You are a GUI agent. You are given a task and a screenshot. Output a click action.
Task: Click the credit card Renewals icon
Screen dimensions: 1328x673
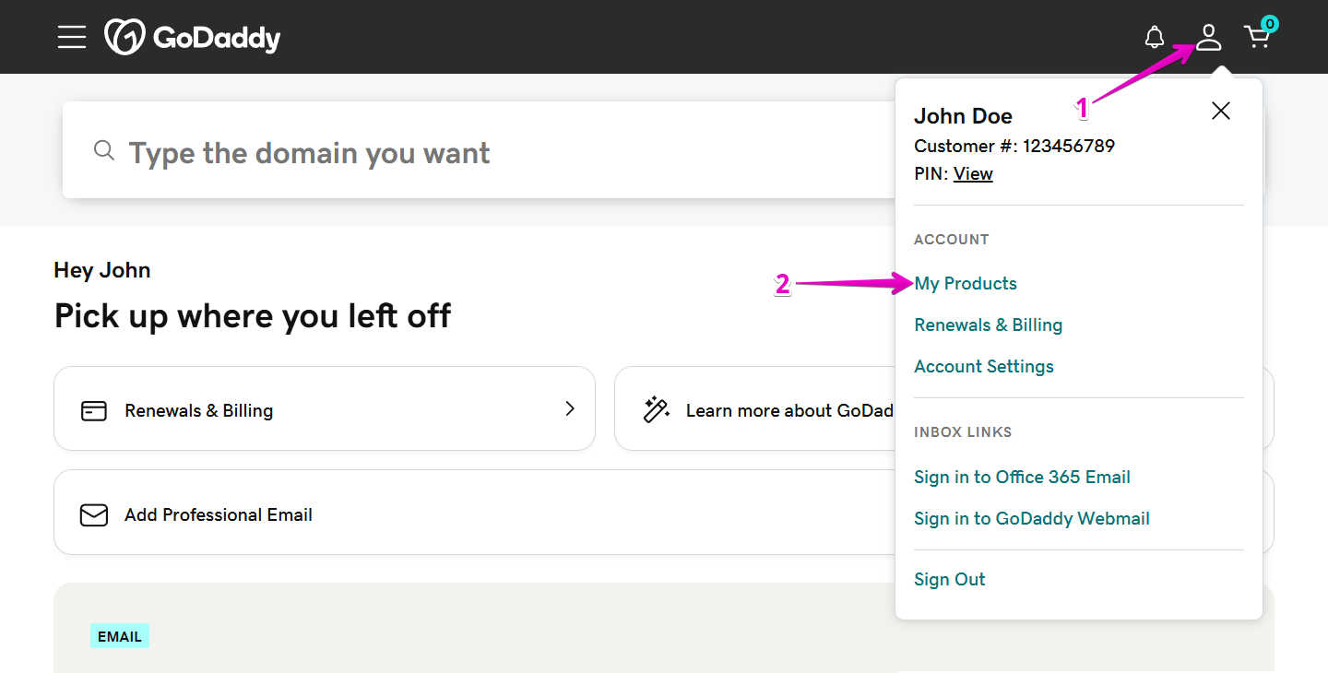(x=94, y=410)
